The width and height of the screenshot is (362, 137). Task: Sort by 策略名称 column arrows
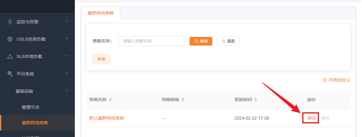point(110,100)
